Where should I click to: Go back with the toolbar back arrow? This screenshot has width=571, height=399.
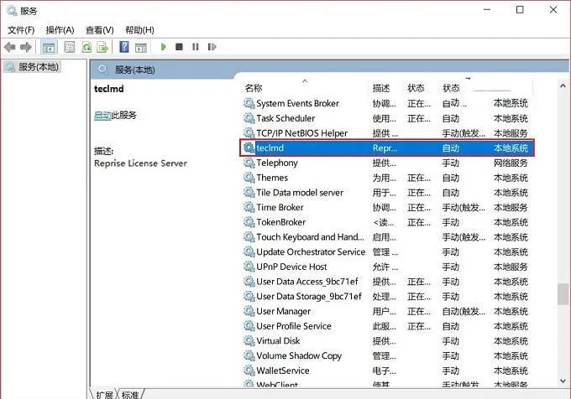10,47
